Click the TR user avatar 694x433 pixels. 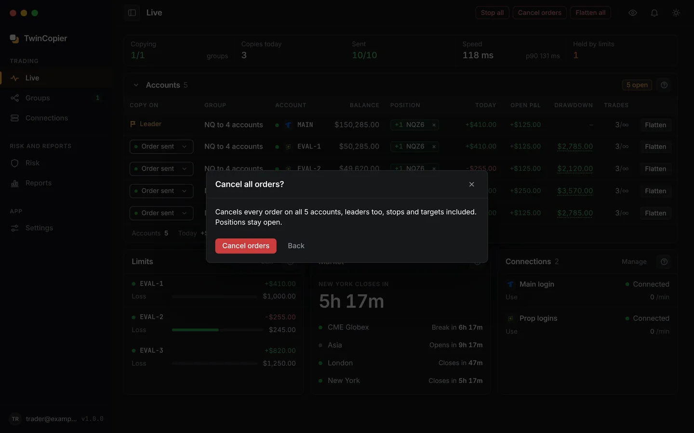(x=15, y=419)
